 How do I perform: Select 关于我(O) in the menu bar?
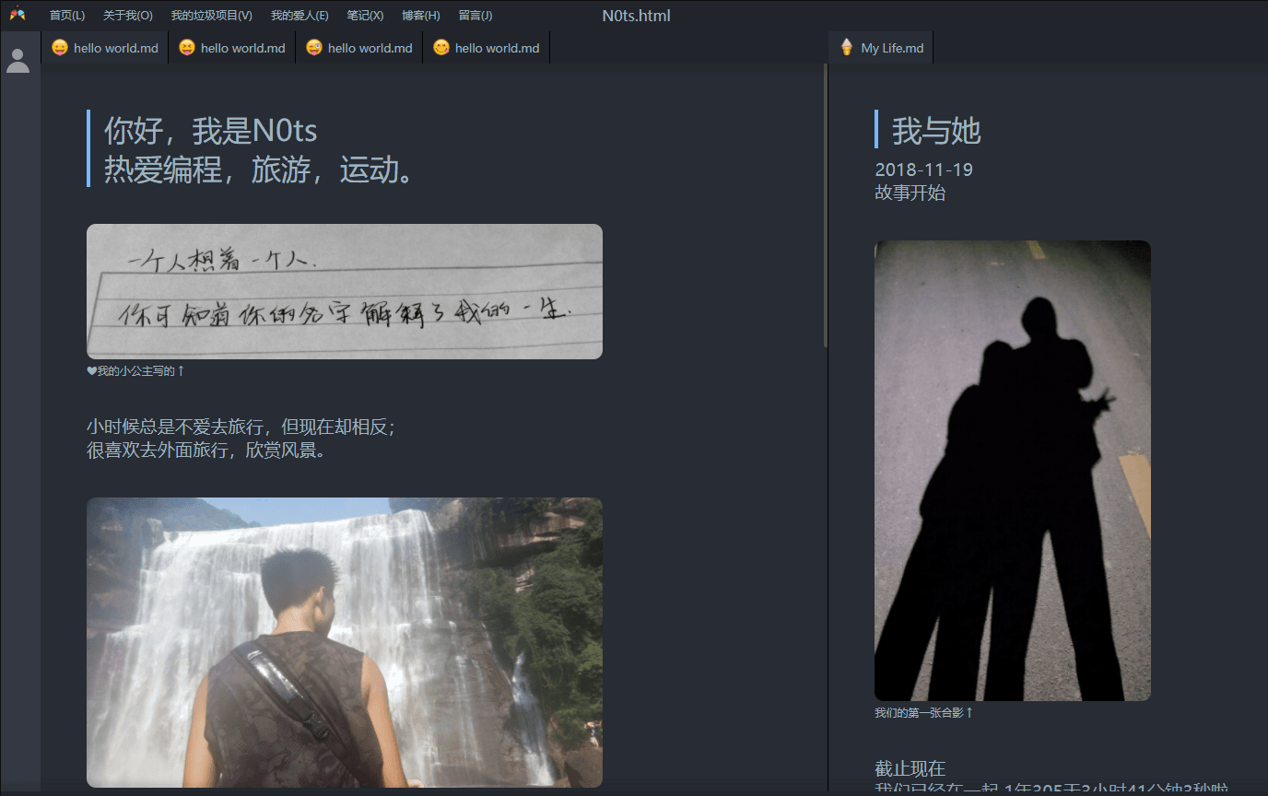tap(127, 15)
